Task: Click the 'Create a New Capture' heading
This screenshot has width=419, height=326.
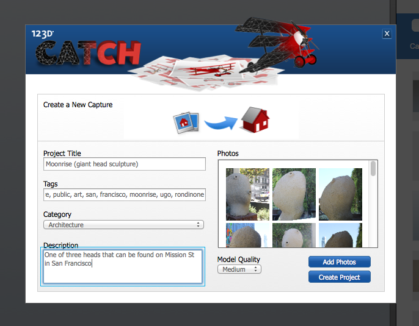Action: pos(78,105)
